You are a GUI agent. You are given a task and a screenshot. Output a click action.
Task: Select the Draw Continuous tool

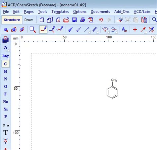tap(52, 29)
